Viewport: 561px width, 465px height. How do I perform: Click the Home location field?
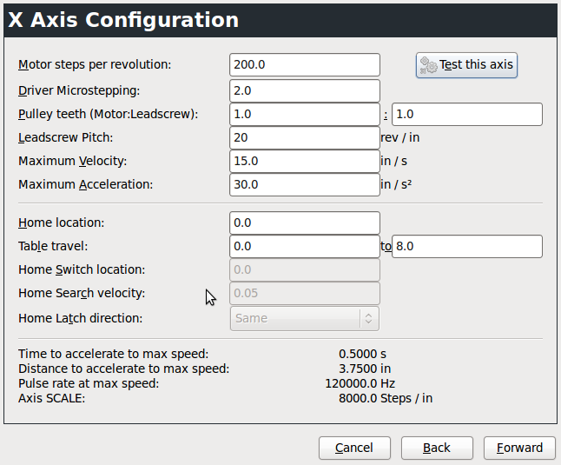click(x=305, y=223)
